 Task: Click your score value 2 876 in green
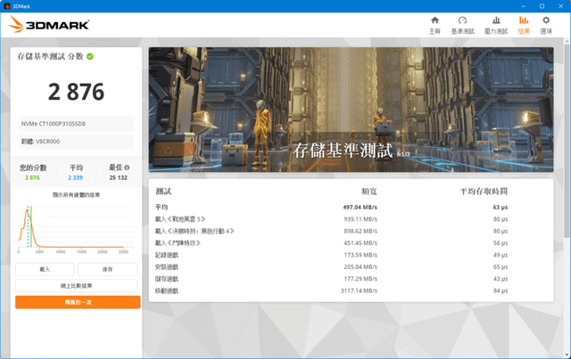(32, 177)
